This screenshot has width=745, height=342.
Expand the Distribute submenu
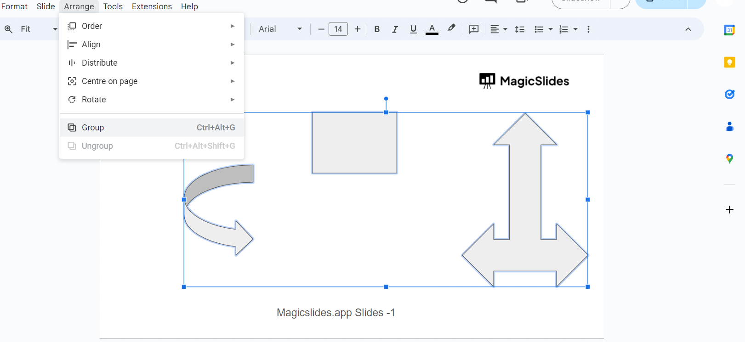[152, 63]
